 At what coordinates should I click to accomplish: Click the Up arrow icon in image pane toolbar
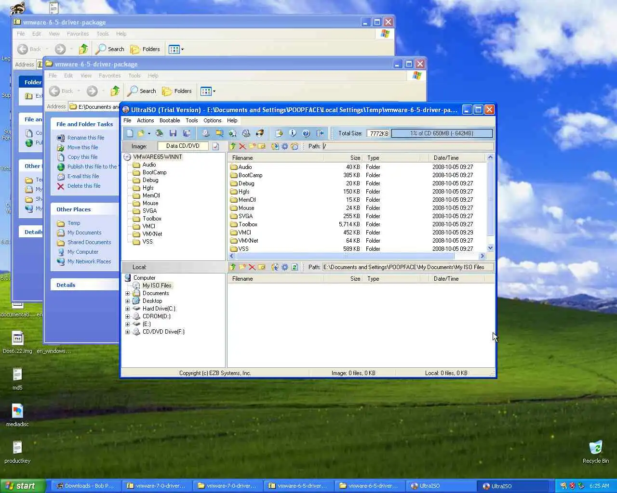pyautogui.click(x=233, y=146)
